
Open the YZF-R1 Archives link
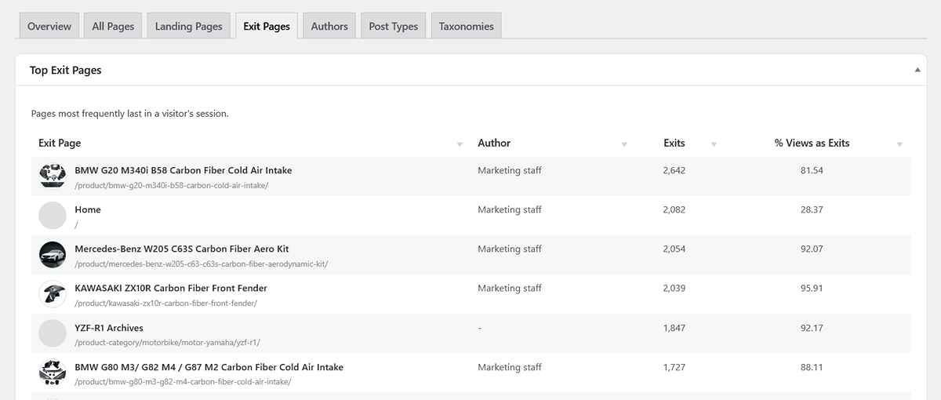tap(109, 328)
